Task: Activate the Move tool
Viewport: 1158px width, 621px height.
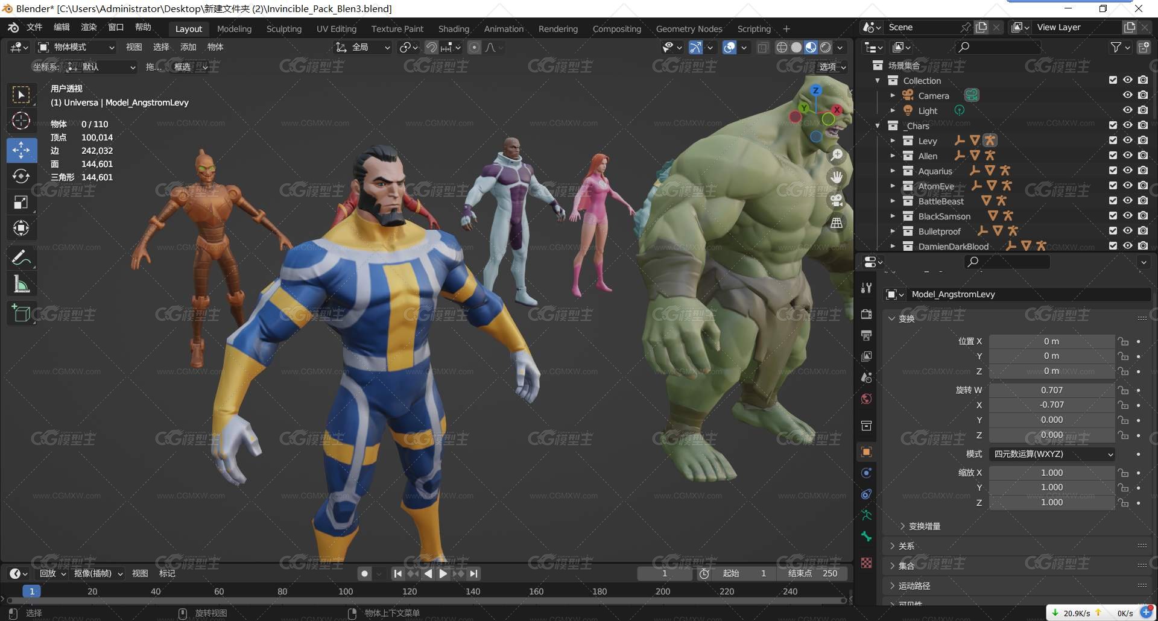Action: pyautogui.click(x=21, y=150)
